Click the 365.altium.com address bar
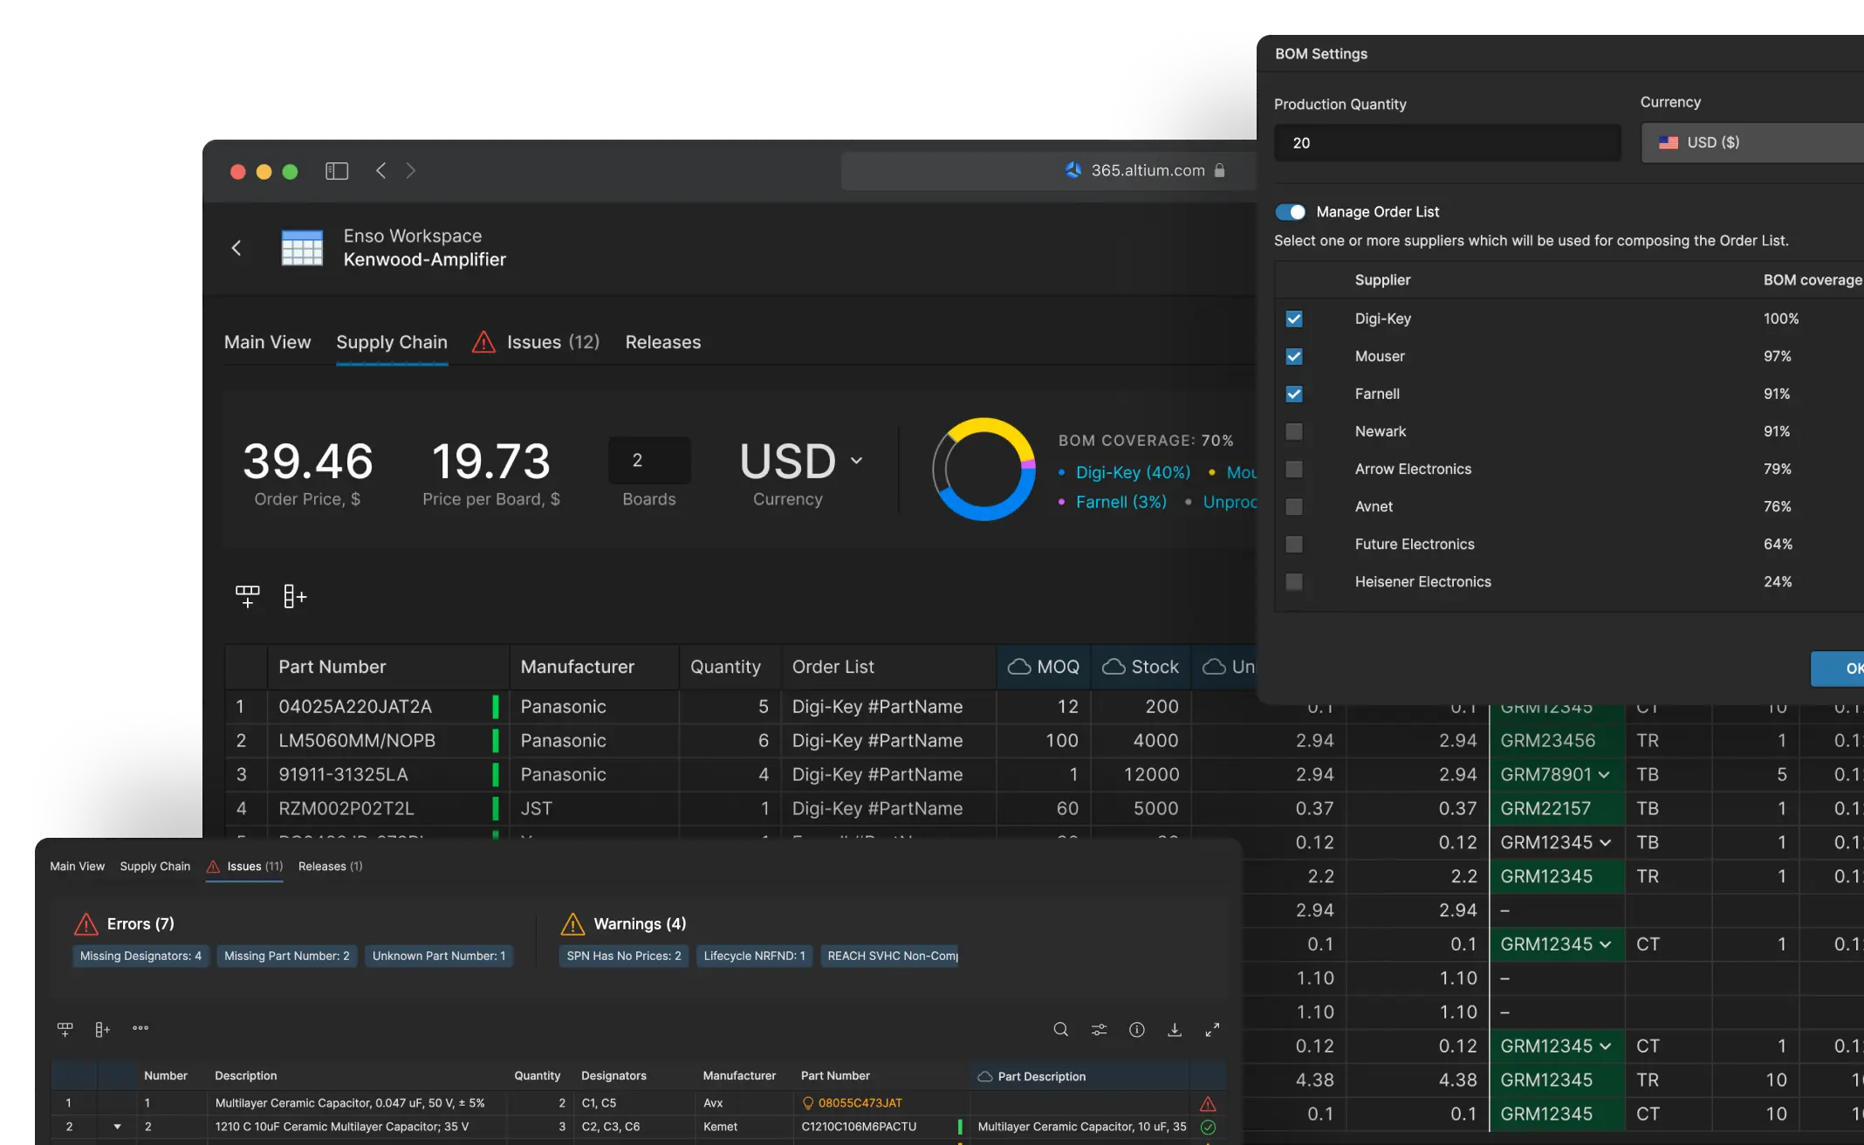This screenshot has height=1145, width=1864. pyautogui.click(x=1047, y=171)
